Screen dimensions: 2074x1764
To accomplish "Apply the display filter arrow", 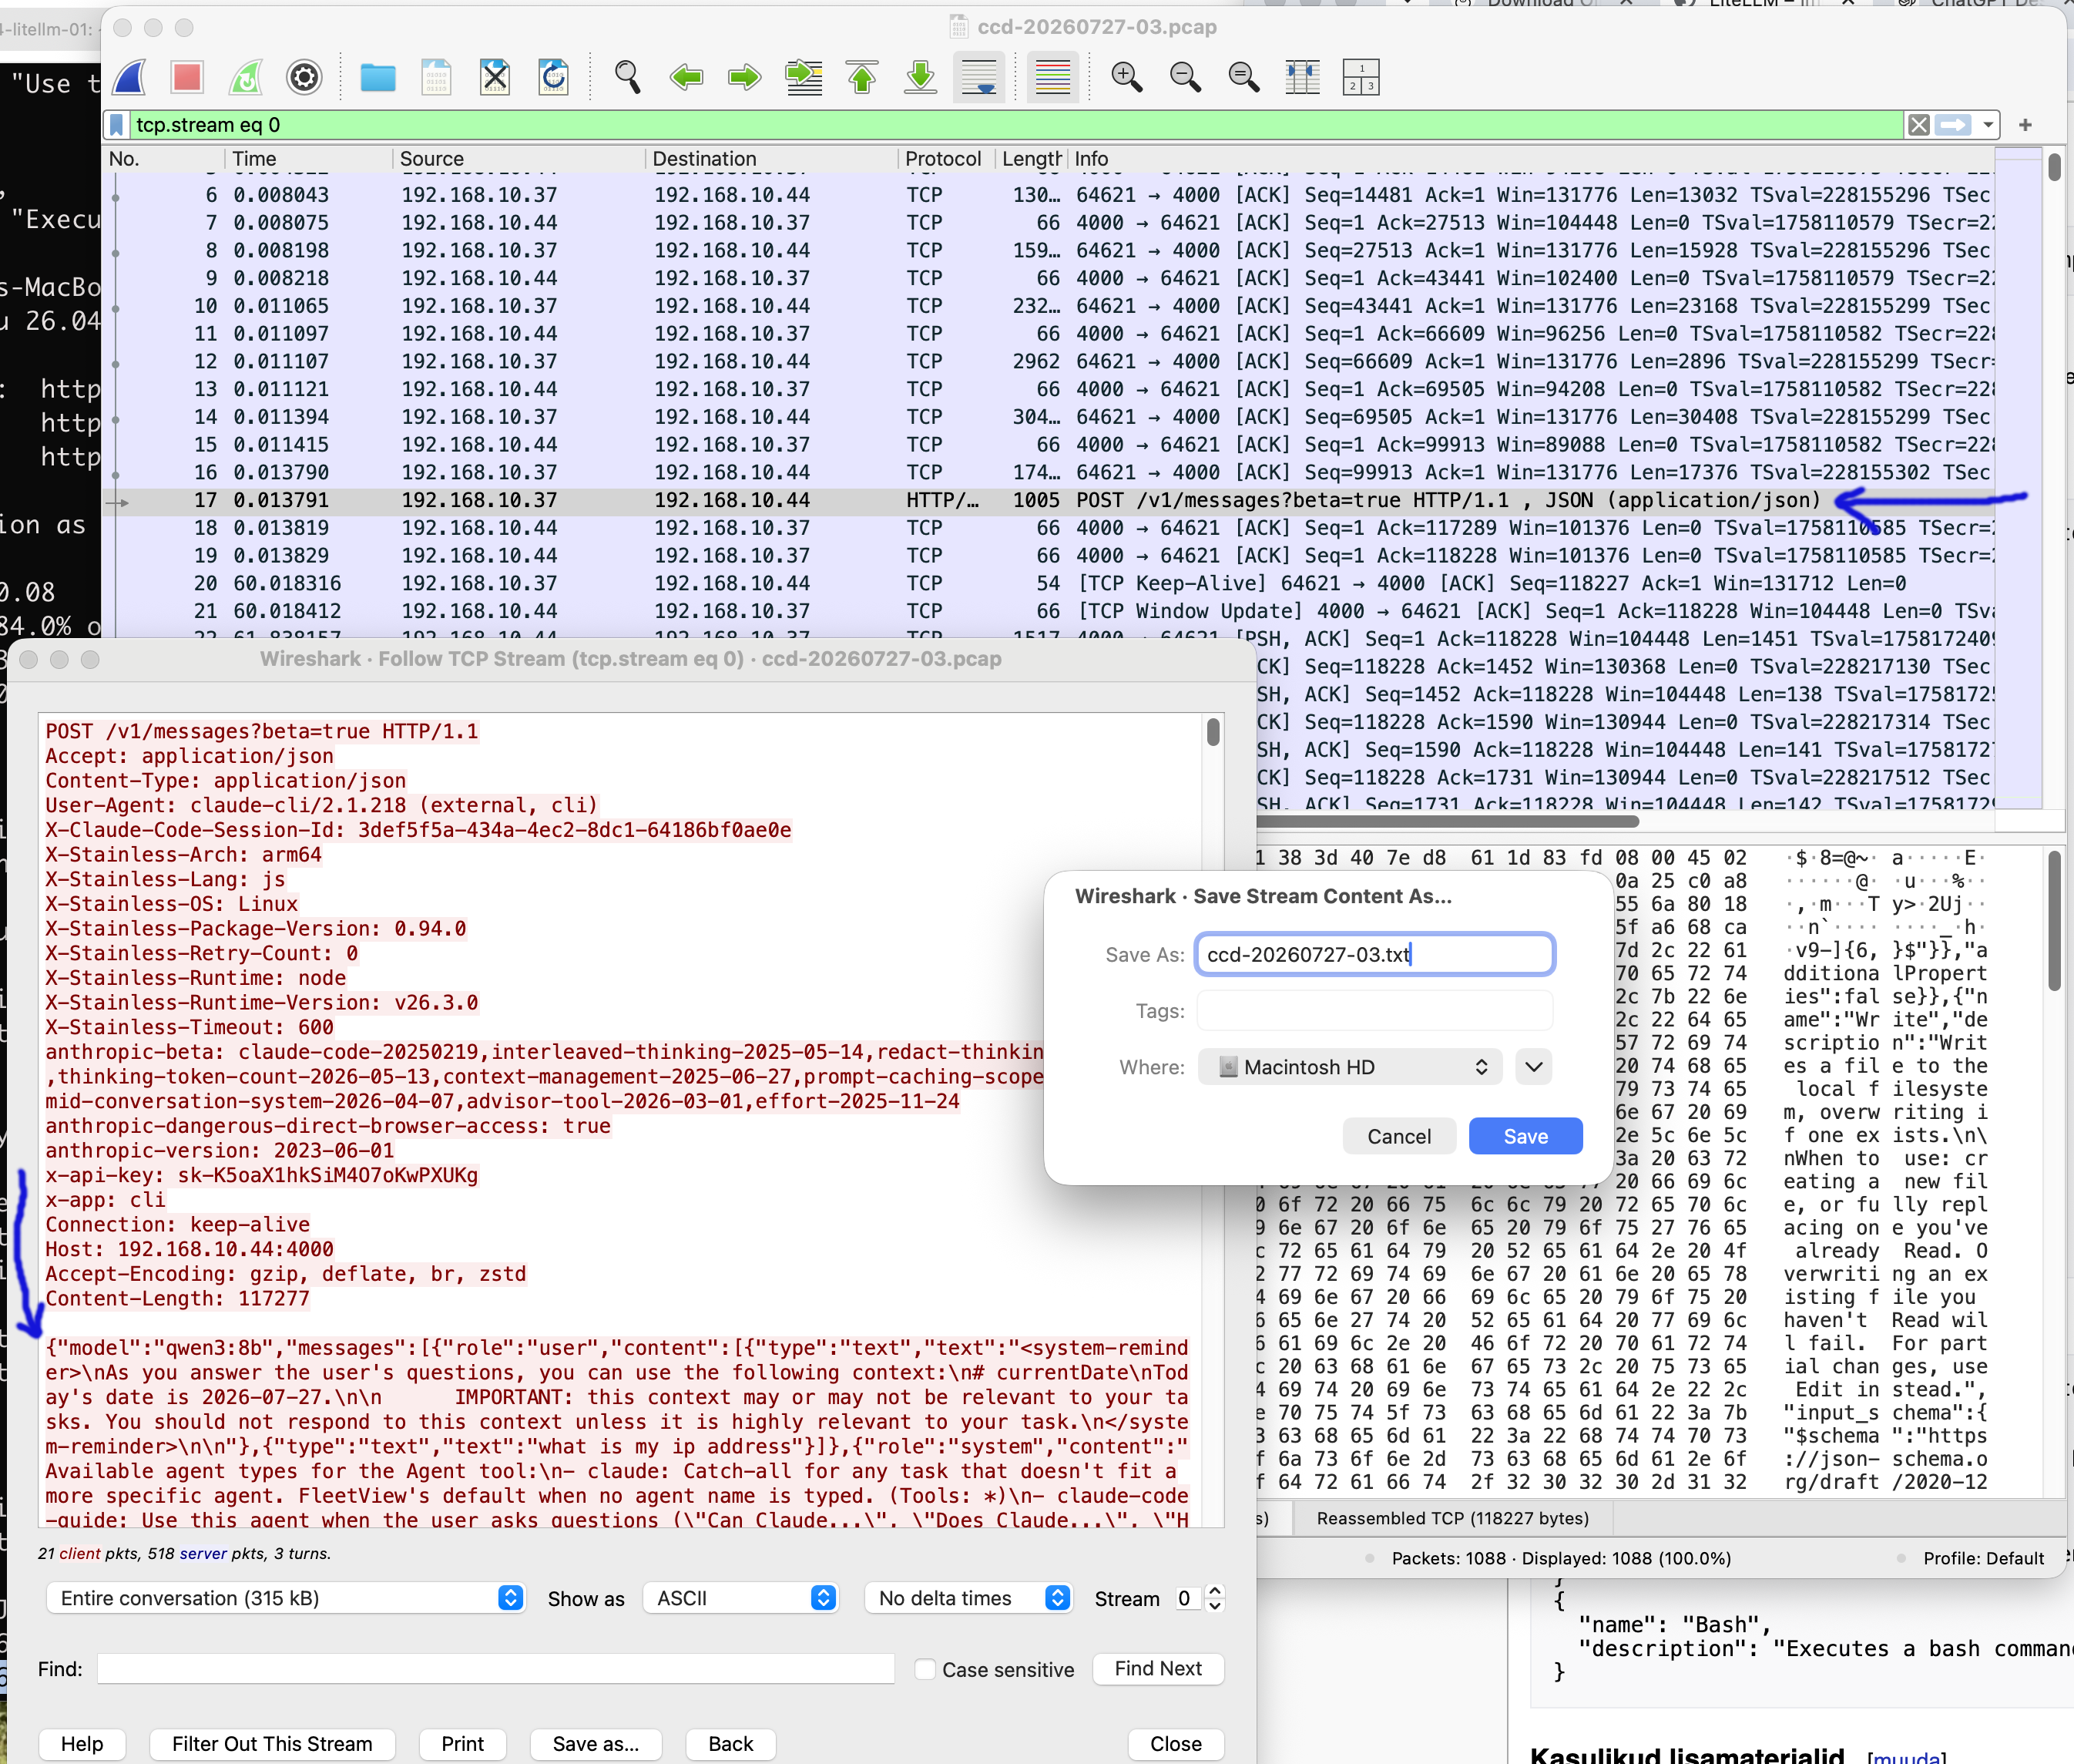I will point(1953,125).
